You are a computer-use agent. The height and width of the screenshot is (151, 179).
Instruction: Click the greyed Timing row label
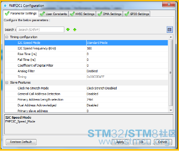(22, 77)
